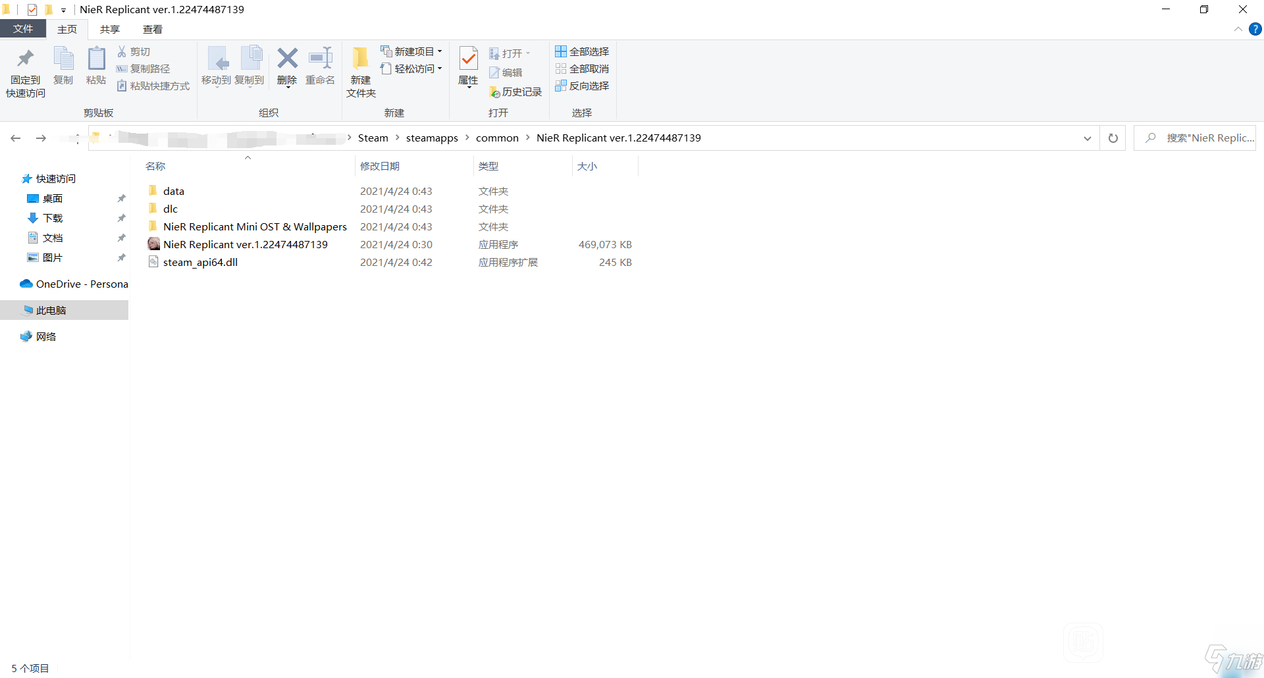Click the Properties (属性) checkmark icon
The height and width of the screenshot is (678, 1264).
(468, 59)
